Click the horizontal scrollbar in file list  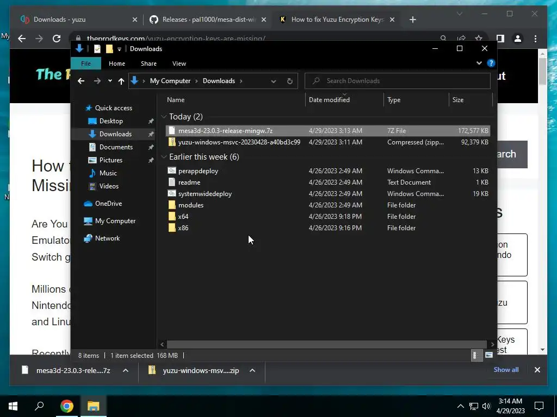click(x=326, y=344)
